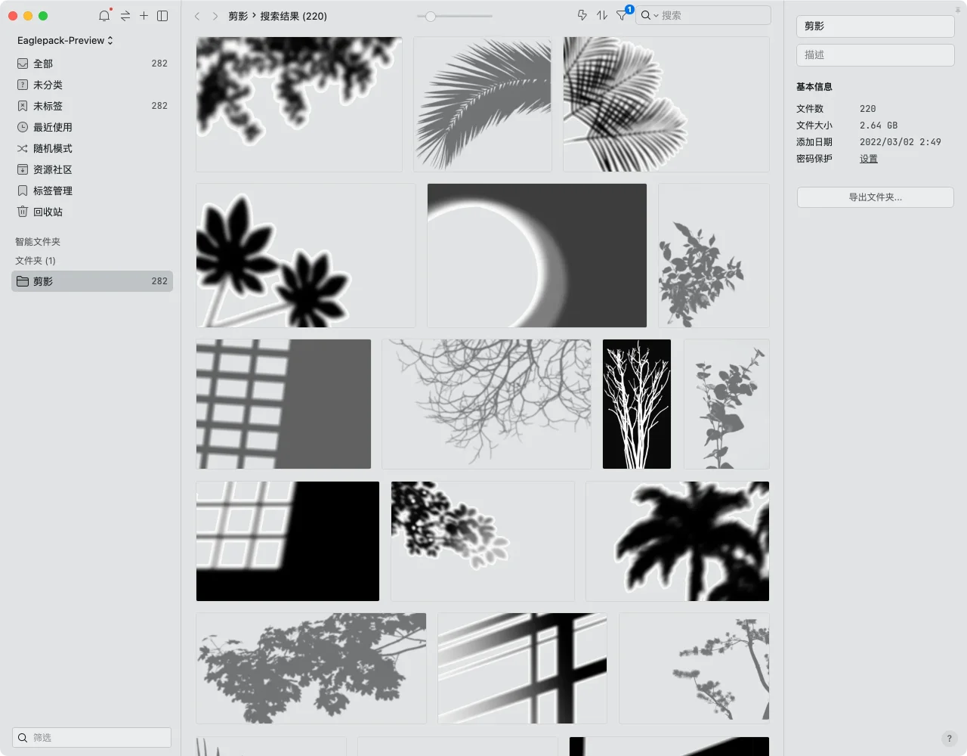Toggle the sidebar layout icon
967x756 pixels.
162,15
